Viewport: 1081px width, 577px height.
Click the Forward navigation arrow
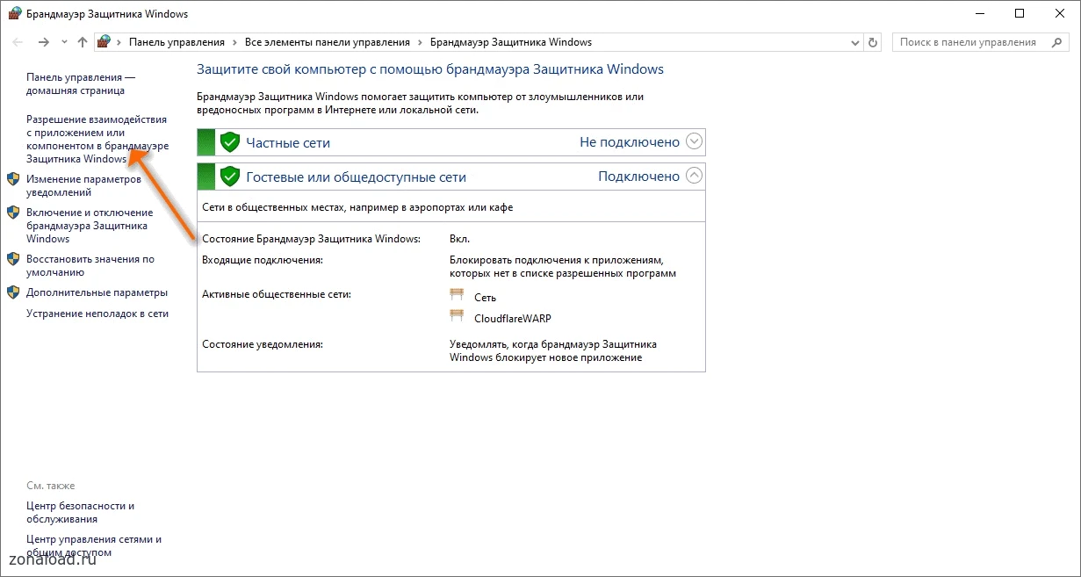click(x=44, y=42)
